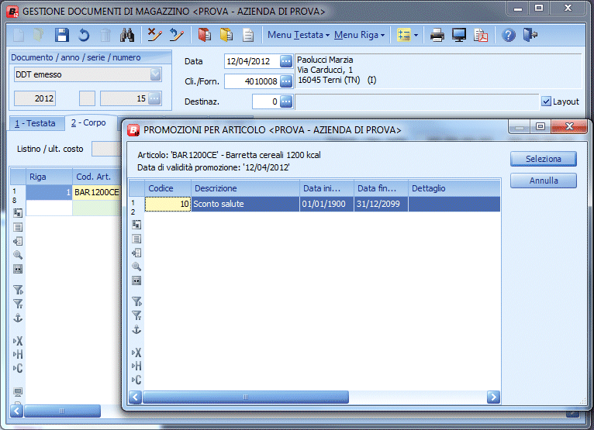This screenshot has height=430, width=594.
Task: Click the monitor preview icon
Action: [459, 35]
